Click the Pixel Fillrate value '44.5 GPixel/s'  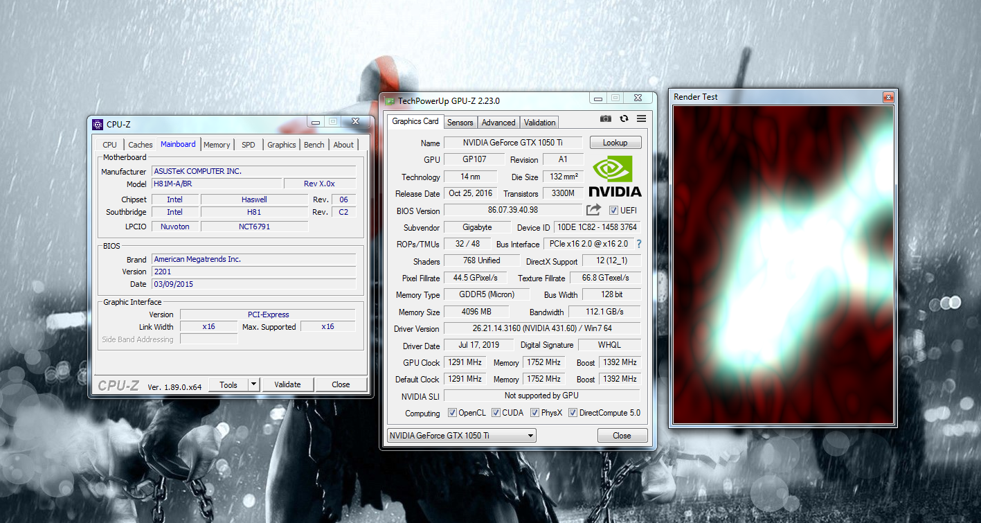click(475, 278)
